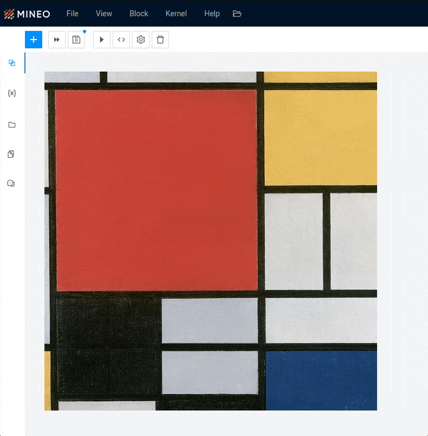
Task: Run all blocks with fast-forward icon
Action: coord(57,40)
